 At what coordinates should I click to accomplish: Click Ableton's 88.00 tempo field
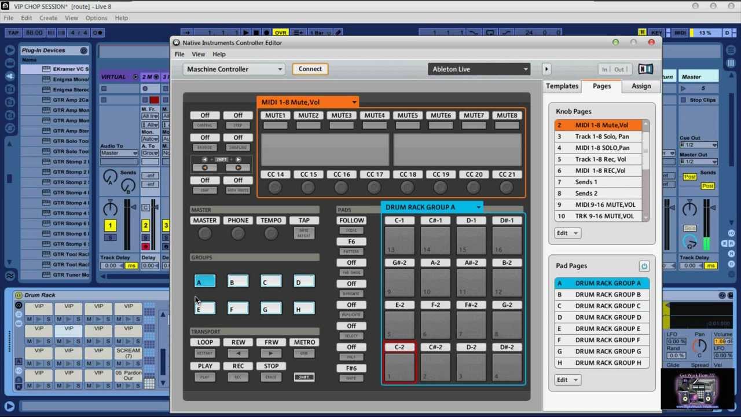click(34, 33)
